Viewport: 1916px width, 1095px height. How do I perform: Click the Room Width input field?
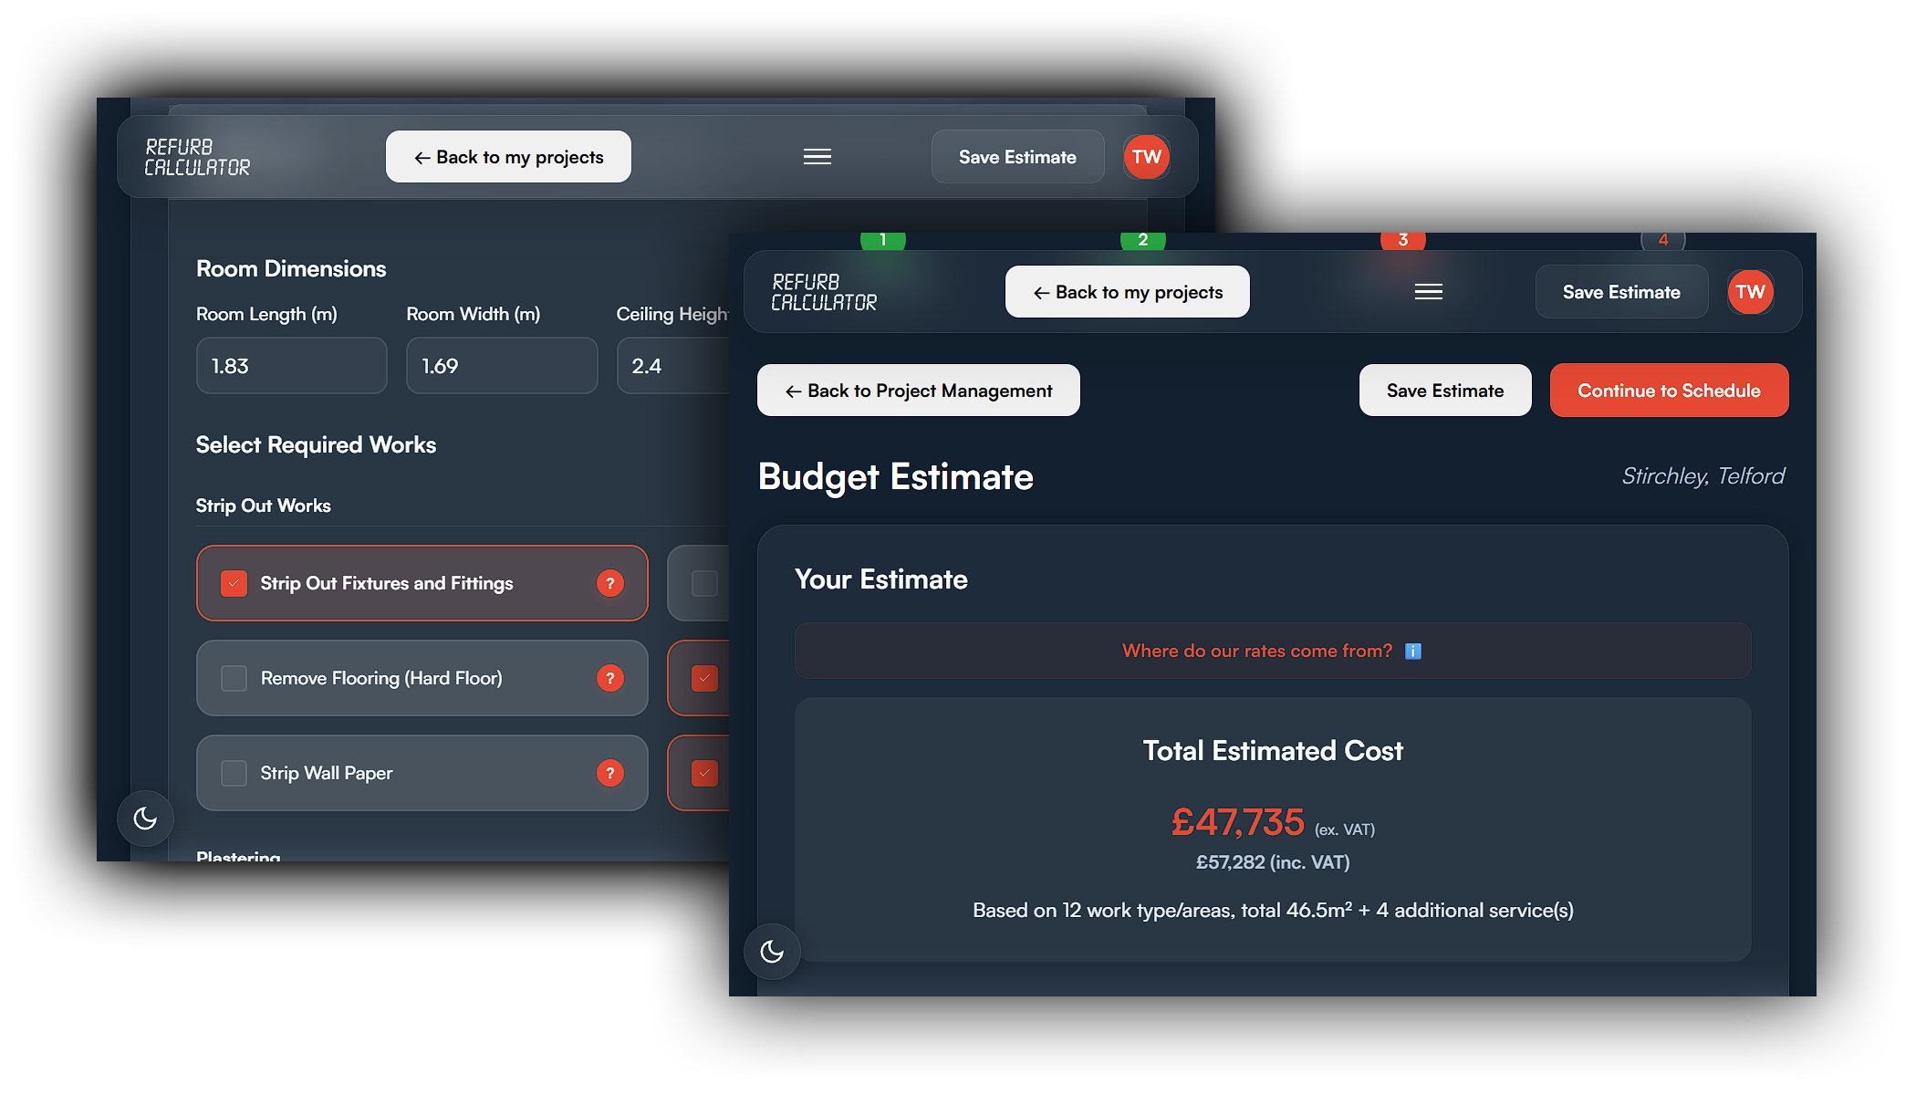(501, 366)
